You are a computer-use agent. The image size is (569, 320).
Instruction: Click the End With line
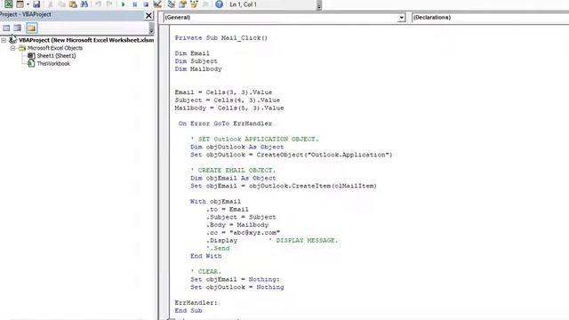click(x=205, y=256)
